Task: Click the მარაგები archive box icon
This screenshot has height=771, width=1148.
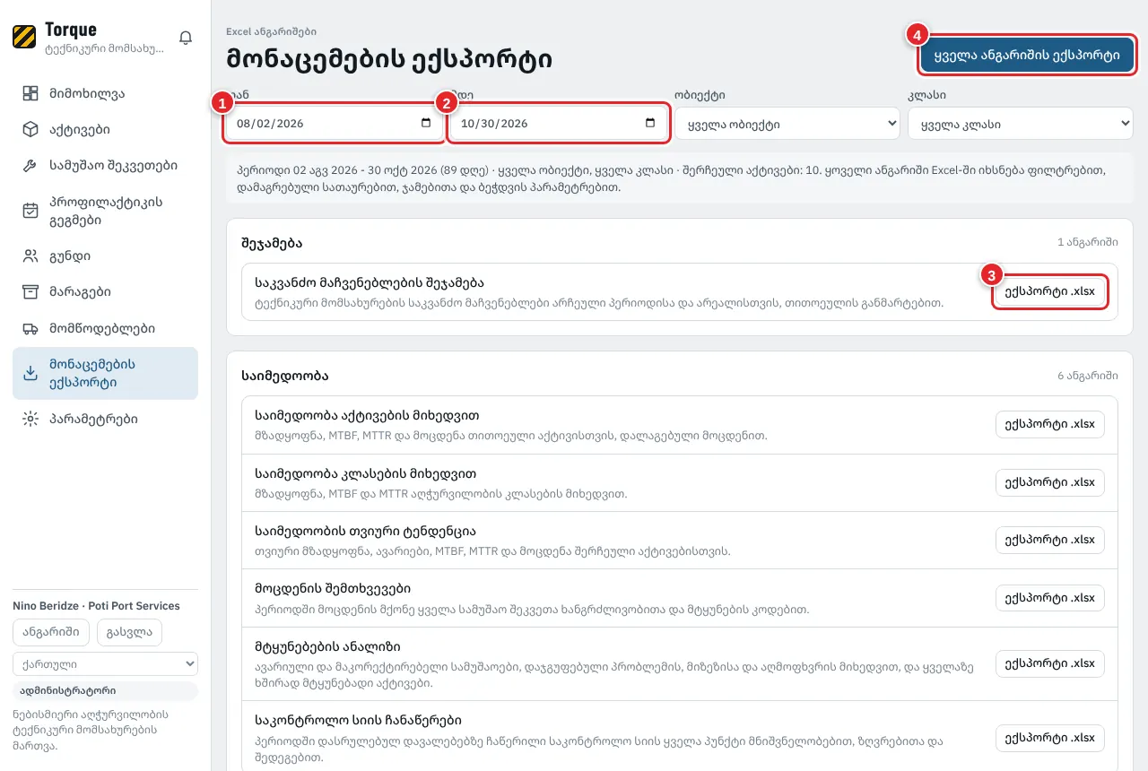Action: click(x=30, y=292)
